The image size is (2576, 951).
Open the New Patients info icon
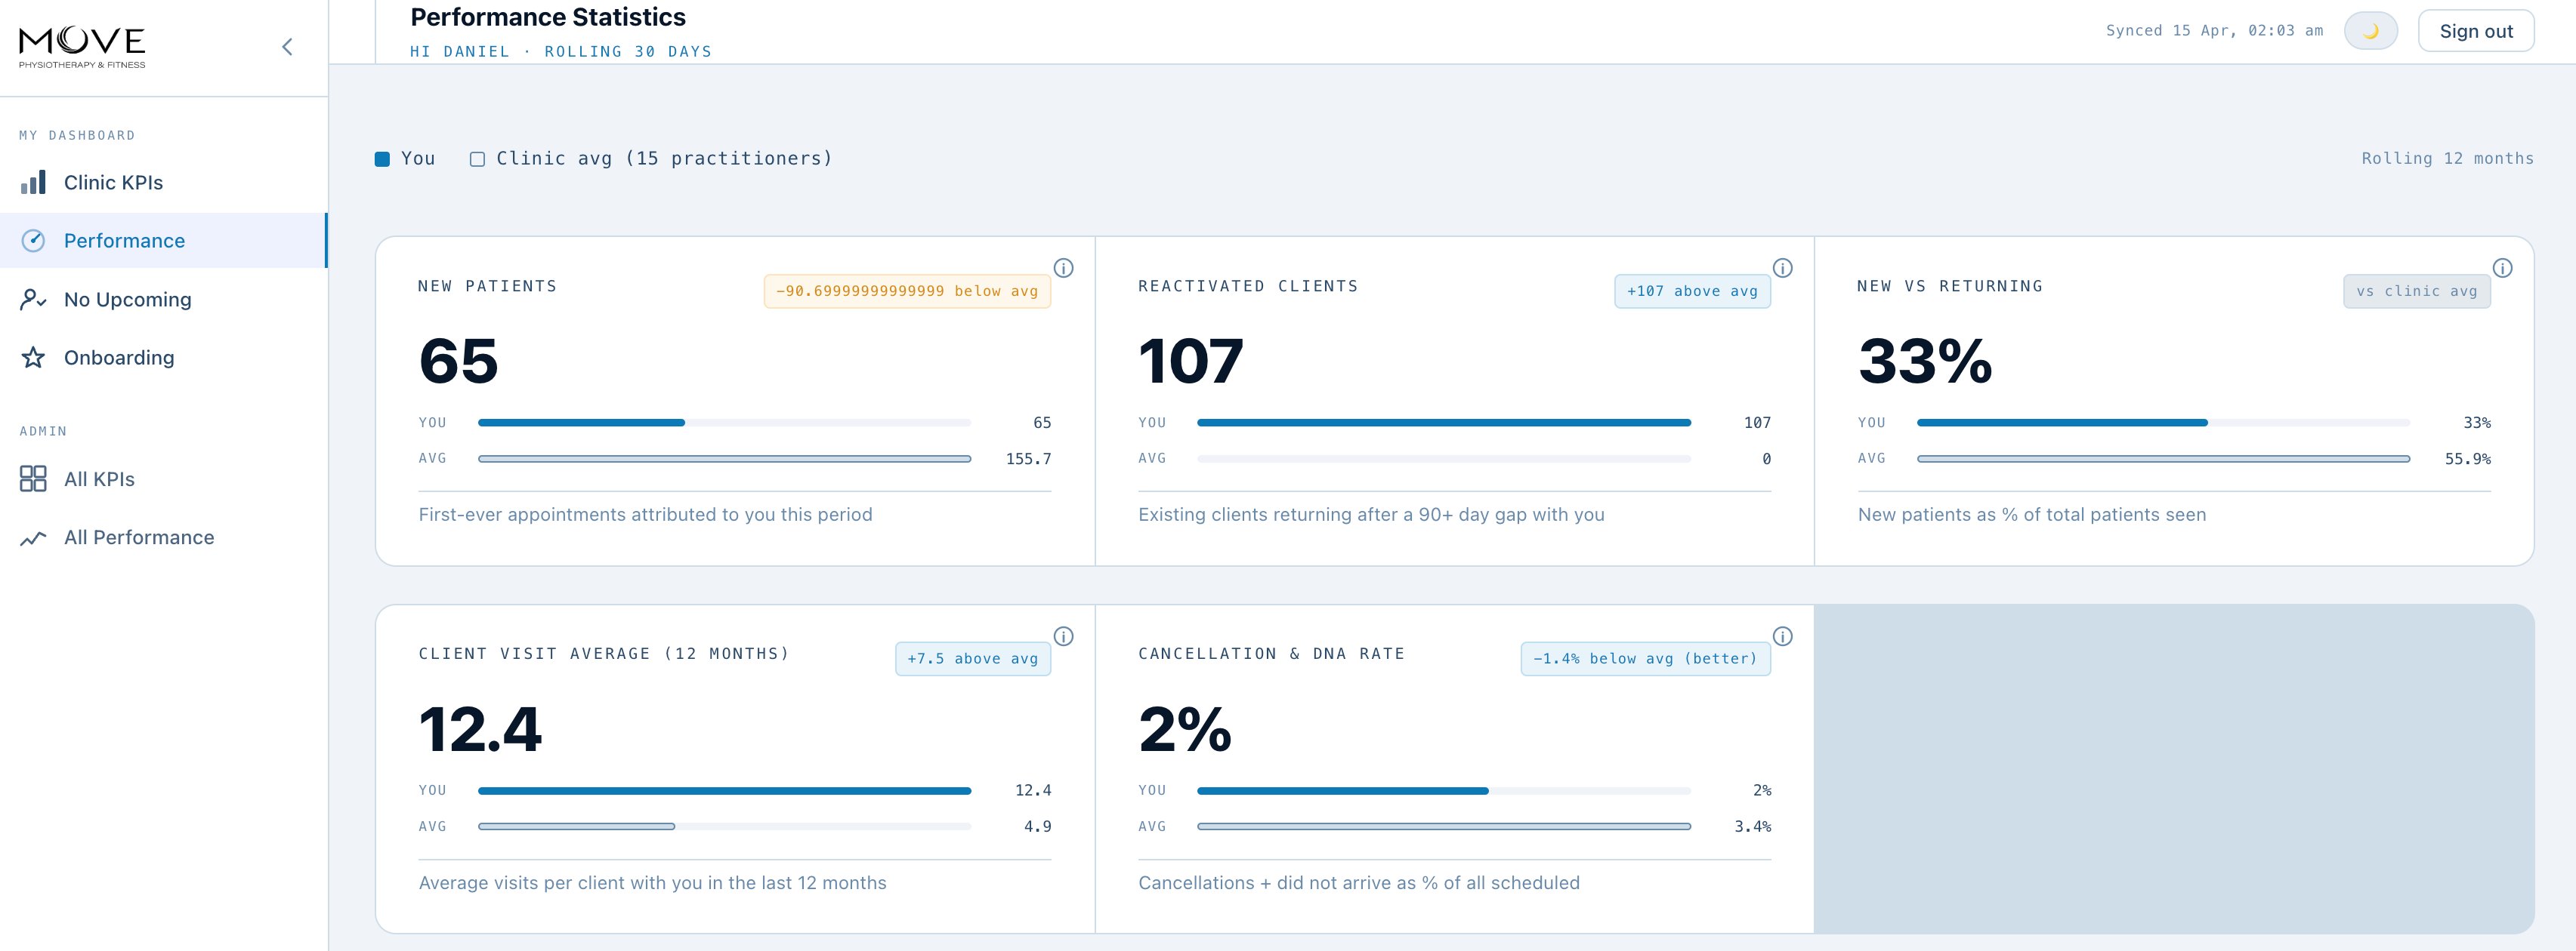point(1064,268)
